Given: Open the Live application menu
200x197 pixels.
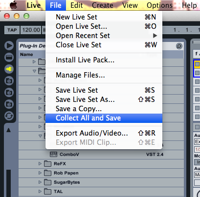Looking at the screenshot, I should click(x=34, y=5).
